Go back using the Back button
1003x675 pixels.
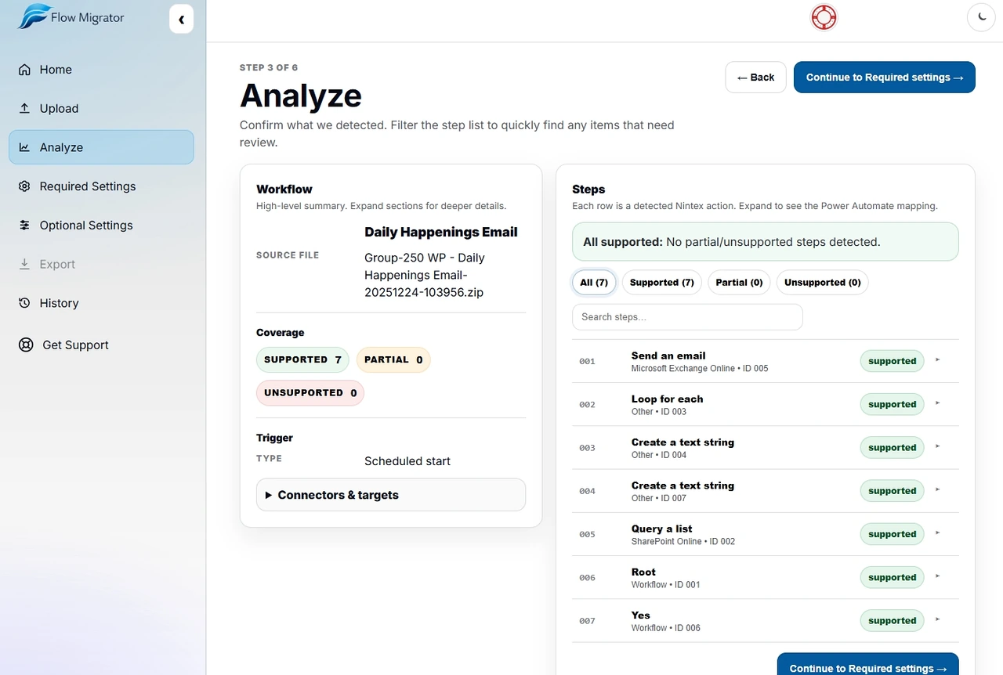[755, 77]
